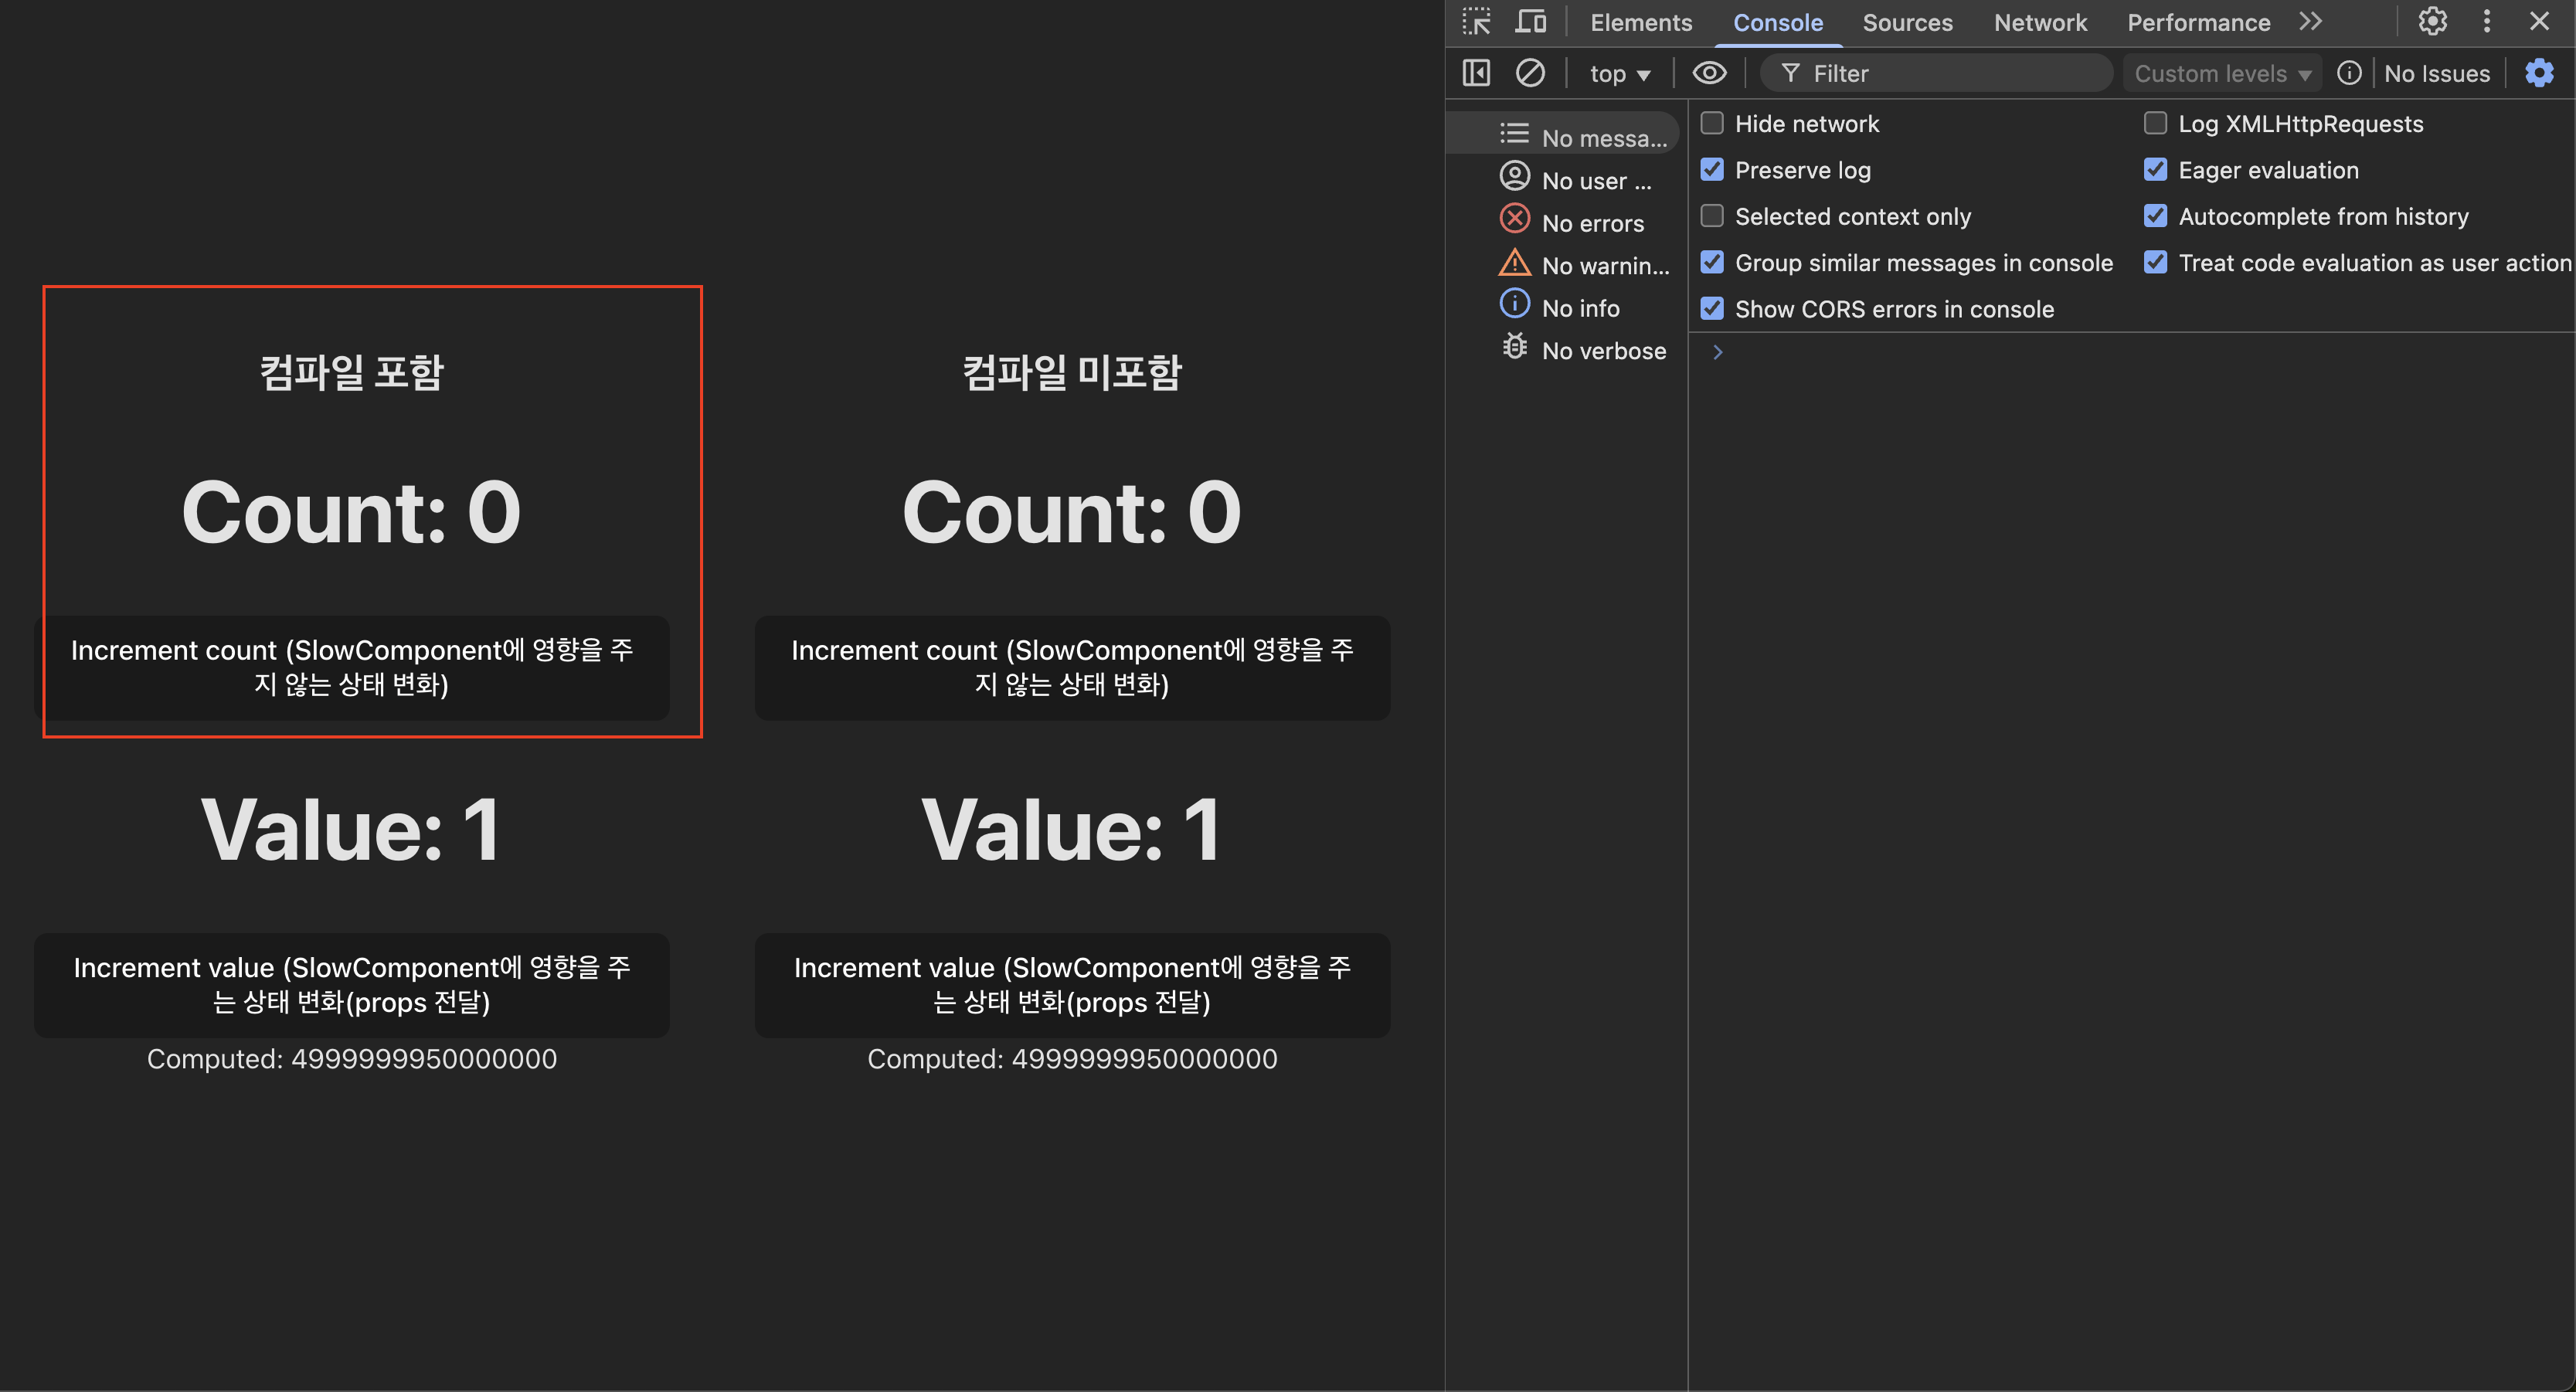Viewport: 2576px width, 1392px height.
Task: Click the inspect element picker icon
Action: [x=1476, y=22]
